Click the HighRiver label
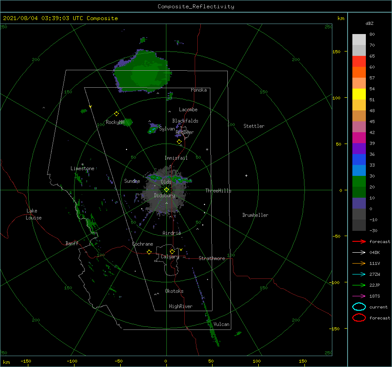This screenshot has height=367, width=392. (x=181, y=306)
